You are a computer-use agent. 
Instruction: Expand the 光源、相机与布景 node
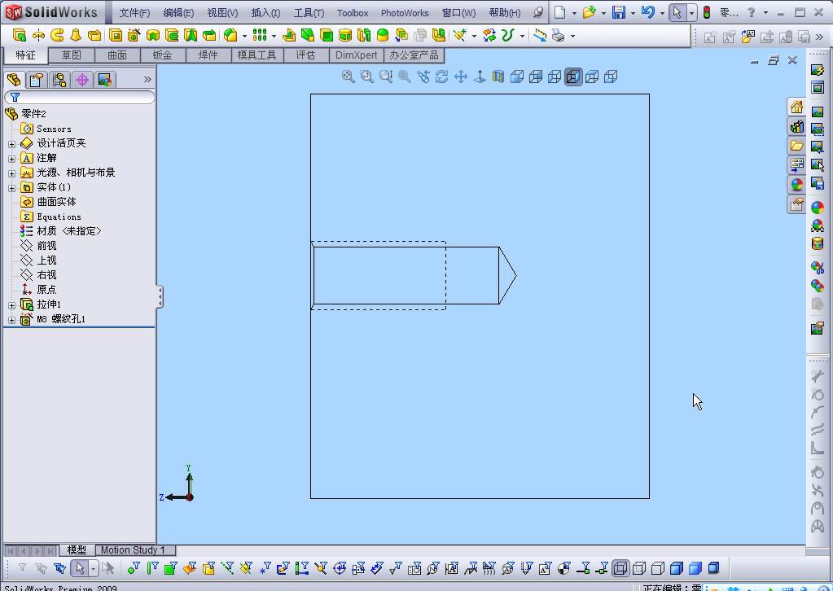click(11, 173)
